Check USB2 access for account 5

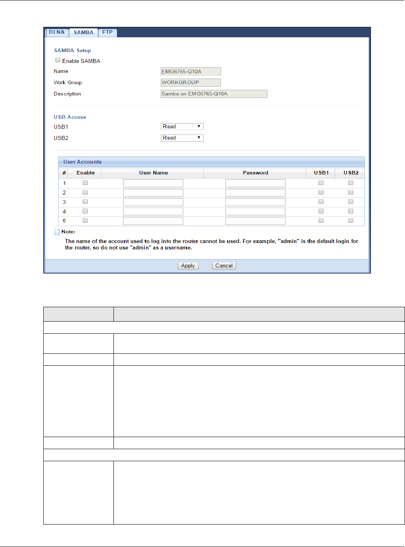point(350,221)
